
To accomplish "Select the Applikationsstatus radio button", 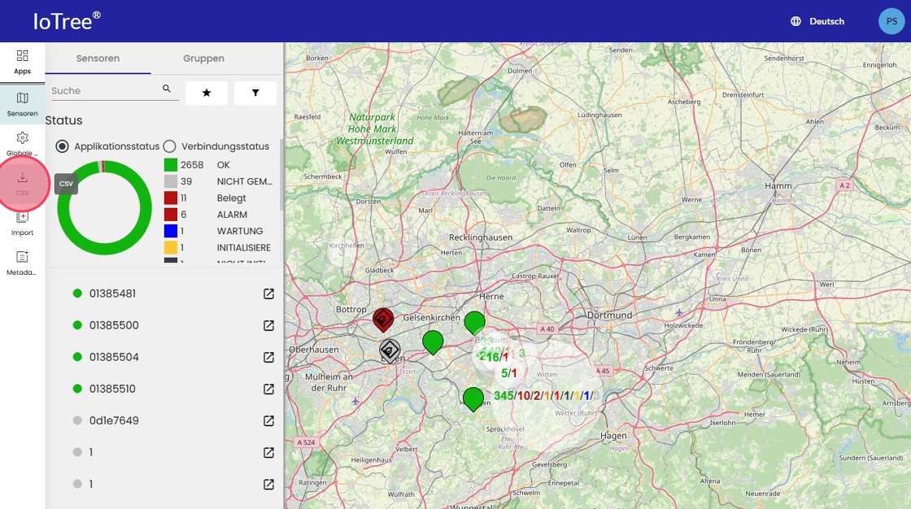I will tap(63, 146).
